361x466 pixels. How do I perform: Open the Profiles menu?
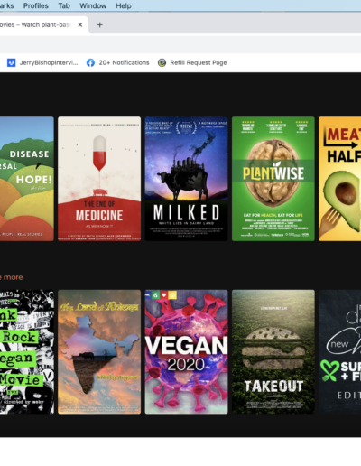[x=36, y=5]
